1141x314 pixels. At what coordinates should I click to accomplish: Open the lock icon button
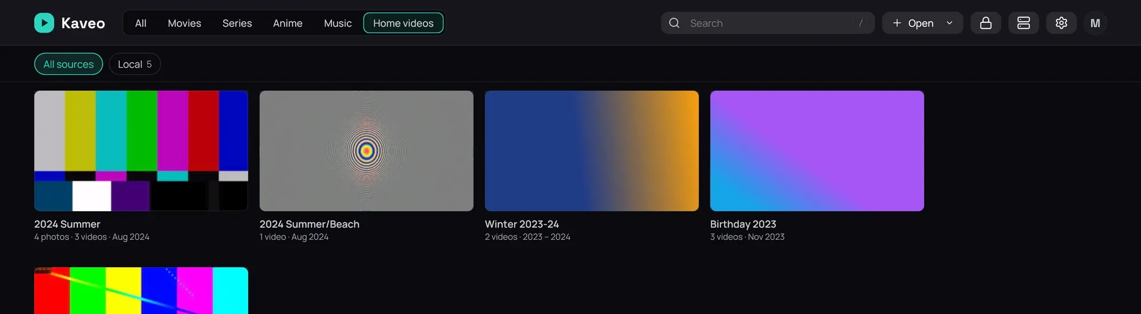click(985, 23)
